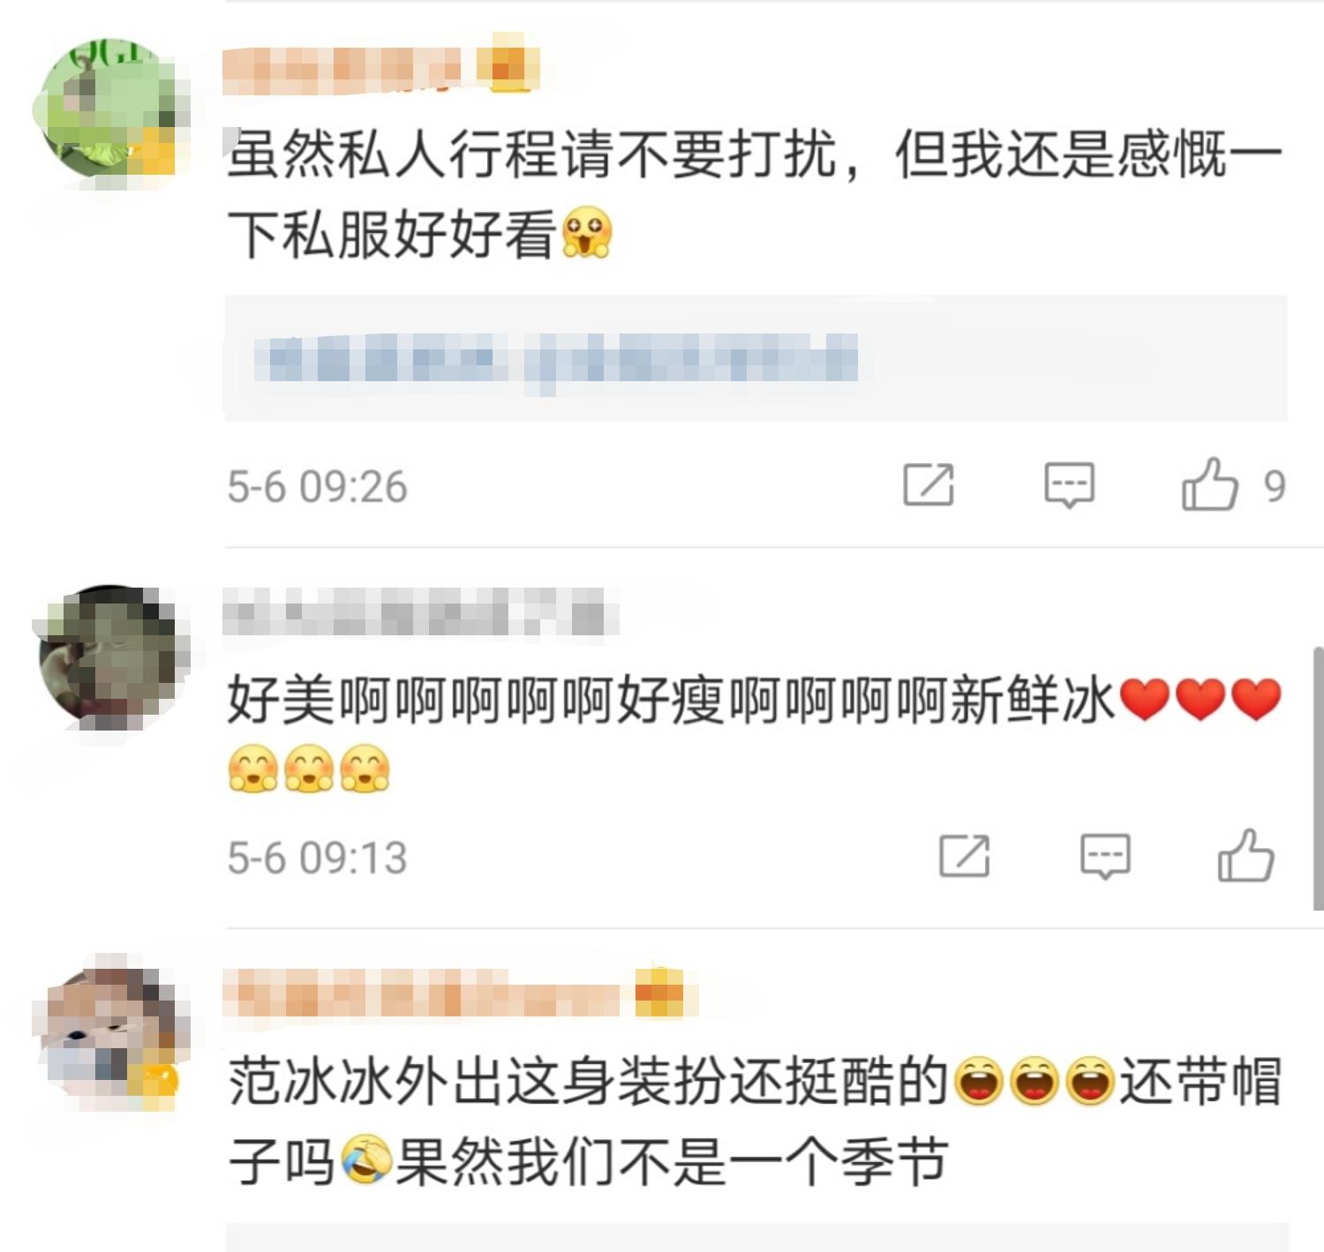Select the comment starting with 范冰冰外出
1324x1252 pixels.
point(755,1121)
